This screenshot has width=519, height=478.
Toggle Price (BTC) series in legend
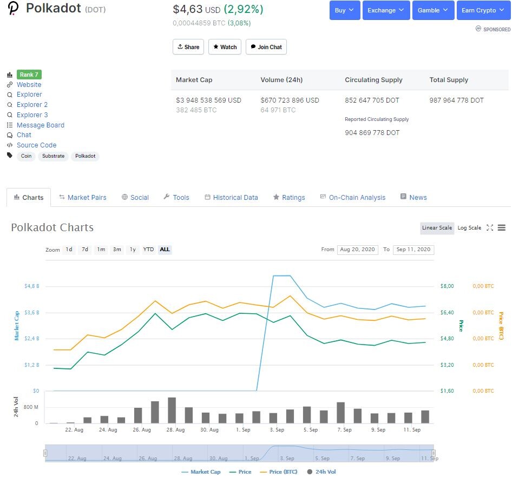(x=279, y=472)
